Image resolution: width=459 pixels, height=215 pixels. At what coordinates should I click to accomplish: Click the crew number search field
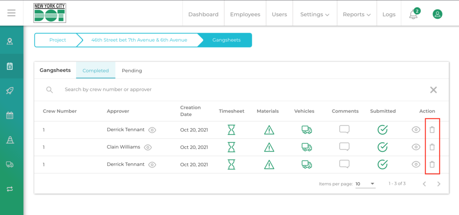click(179, 90)
